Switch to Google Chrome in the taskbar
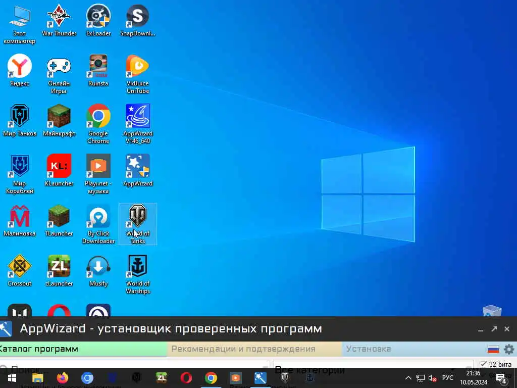Image resolution: width=517 pixels, height=388 pixels. point(211,378)
